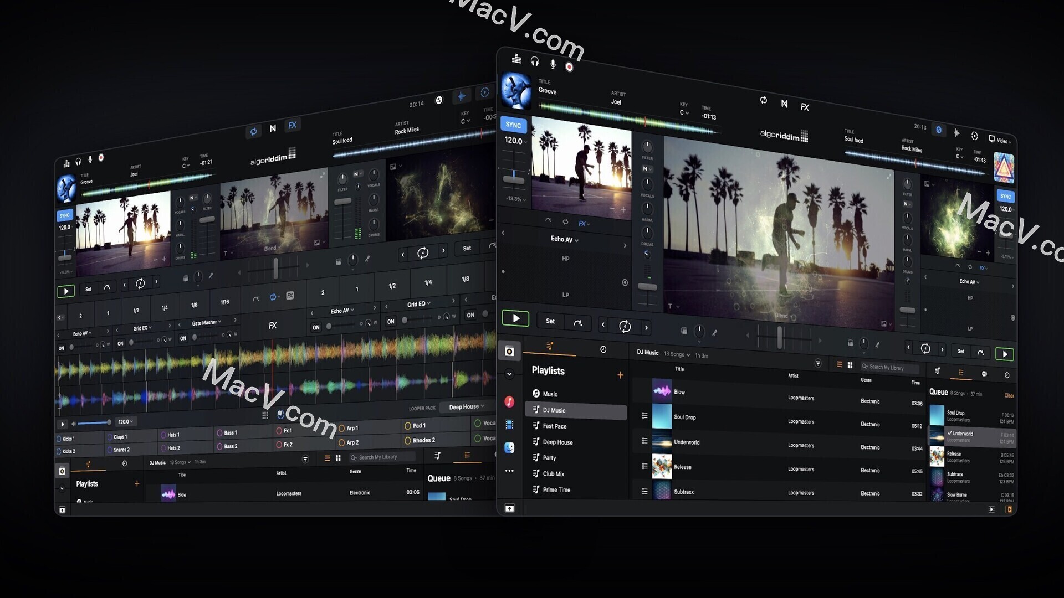1064x598 pixels.
Task: Select the Finder files source icon
Action: [x=509, y=447]
